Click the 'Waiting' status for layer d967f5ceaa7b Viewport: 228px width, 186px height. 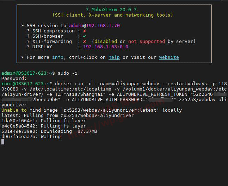50,137
